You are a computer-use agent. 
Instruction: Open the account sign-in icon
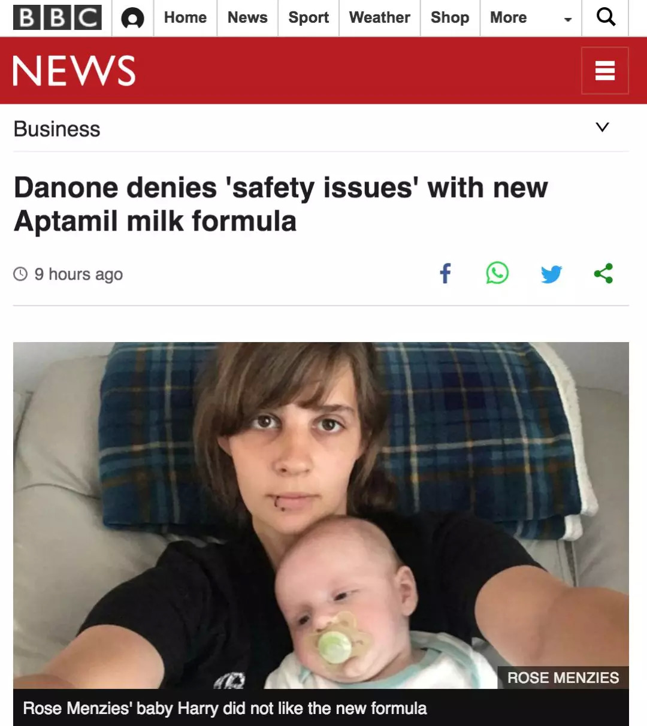132,18
